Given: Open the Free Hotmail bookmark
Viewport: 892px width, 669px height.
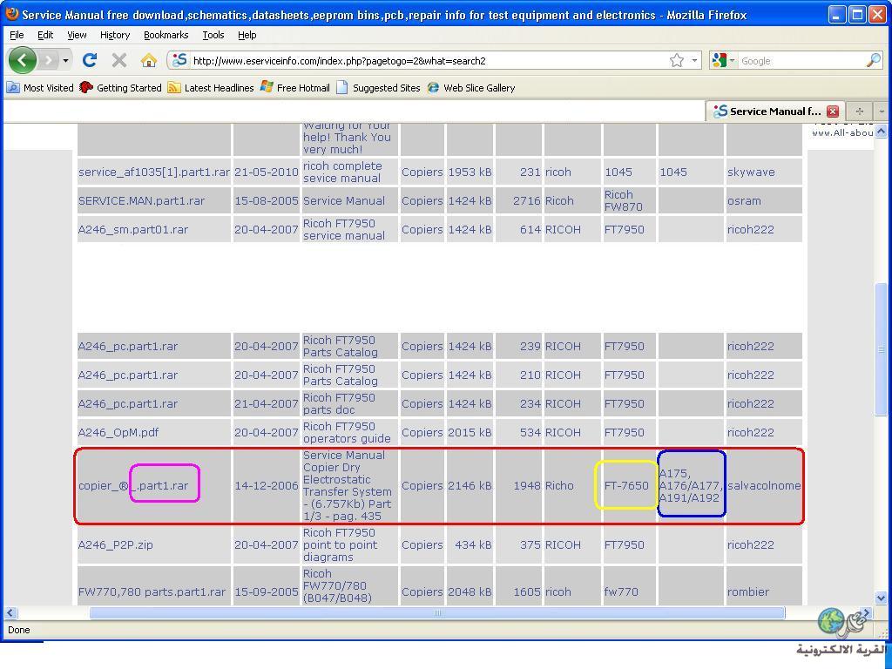Looking at the screenshot, I should pos(294,88).
